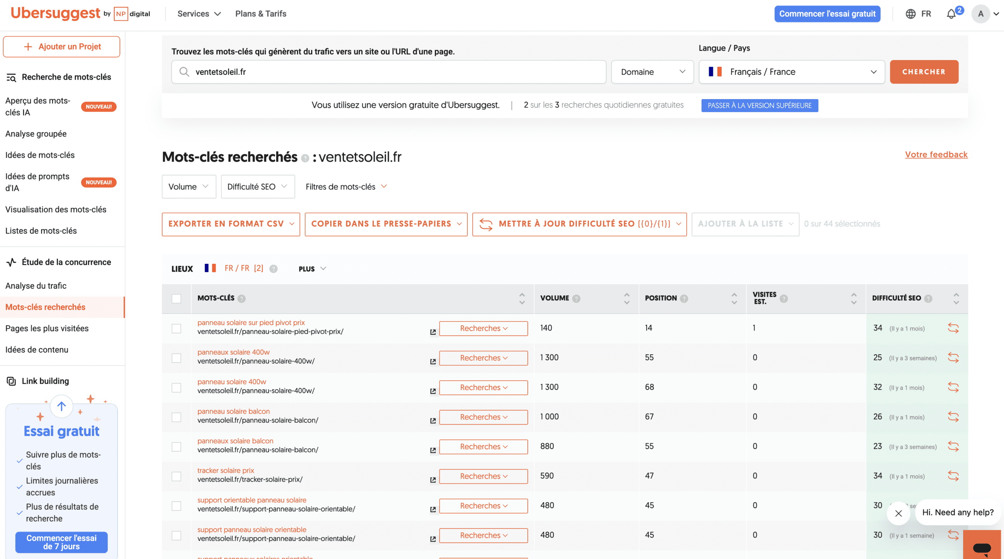Toggle the select-all checkbox in table header

176,298
